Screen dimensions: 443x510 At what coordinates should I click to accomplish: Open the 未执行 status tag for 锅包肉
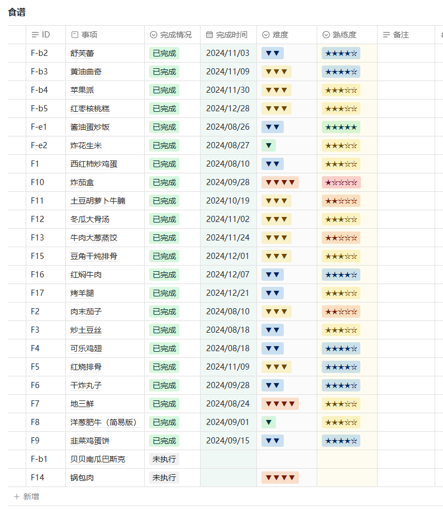164,478
